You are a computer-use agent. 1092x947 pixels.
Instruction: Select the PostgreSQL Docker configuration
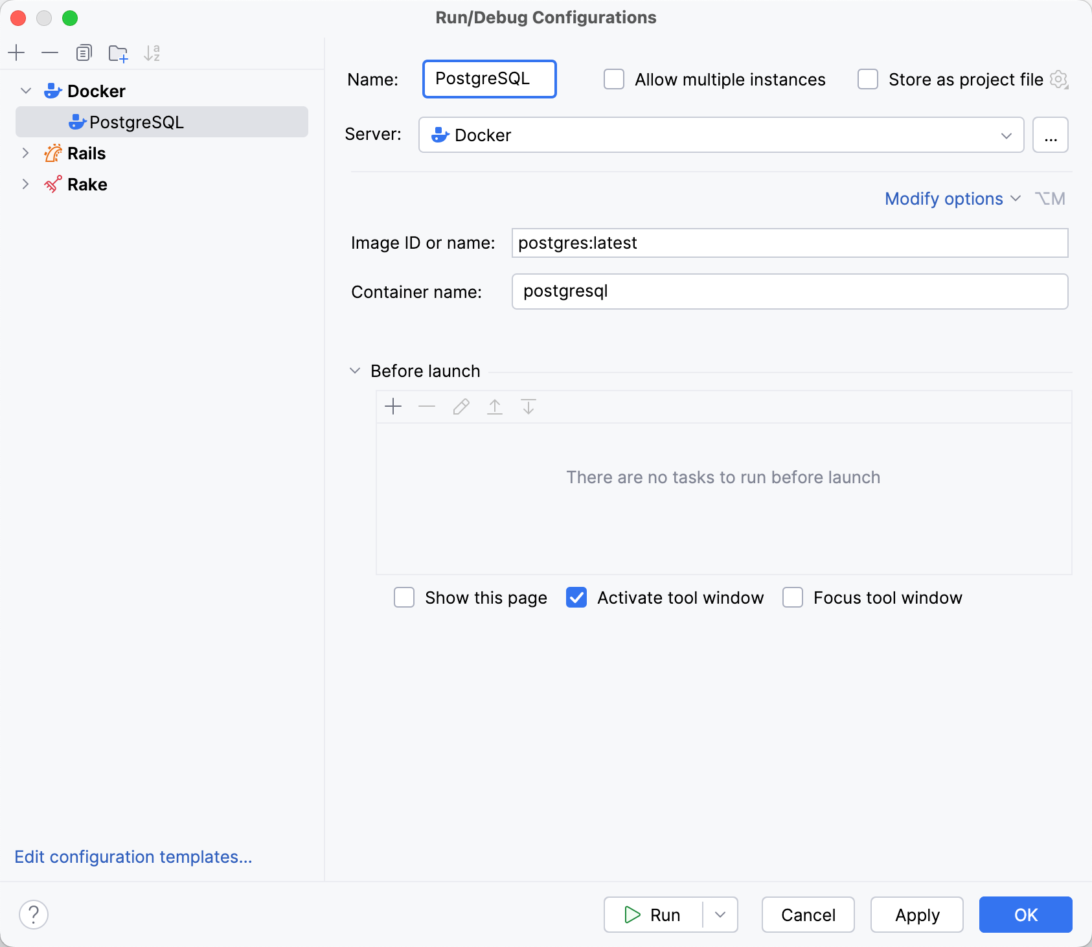[x=137, y=122]
